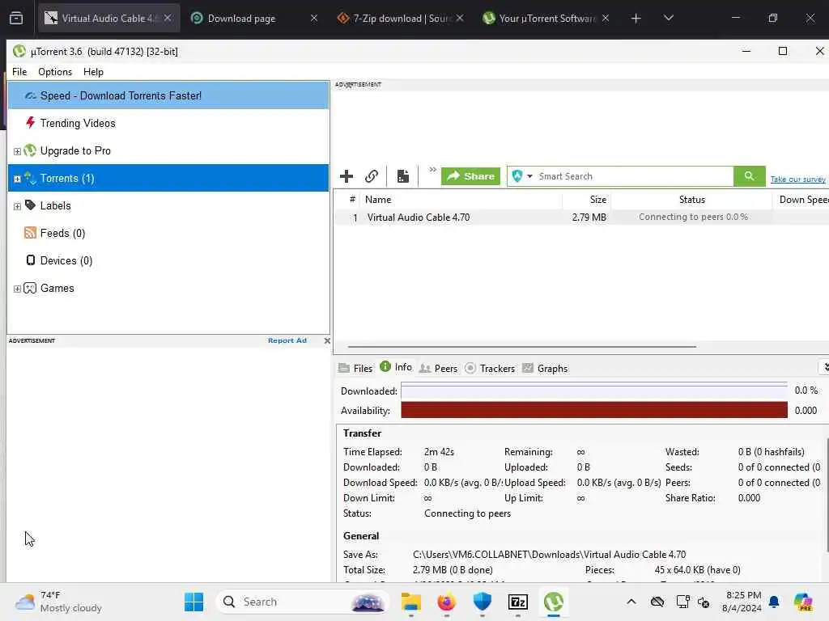
Task: Expand the Torrents (1) node
Action: 17,179
